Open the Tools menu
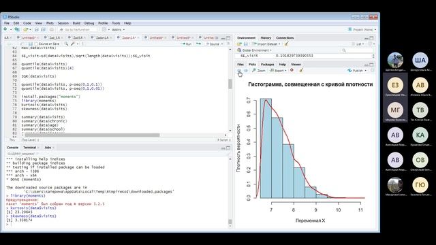Image resolution: width=436 pixels, height=245 pixels. [116, 23]
